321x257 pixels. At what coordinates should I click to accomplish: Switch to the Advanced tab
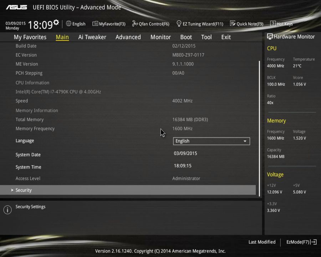pyautogui.click(x=128, y=37)
